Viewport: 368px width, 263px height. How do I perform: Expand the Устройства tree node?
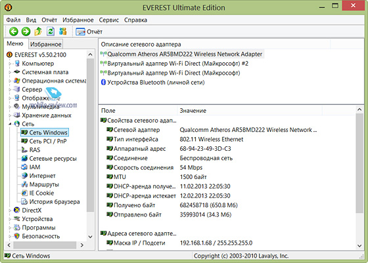(x=10, y=219)
